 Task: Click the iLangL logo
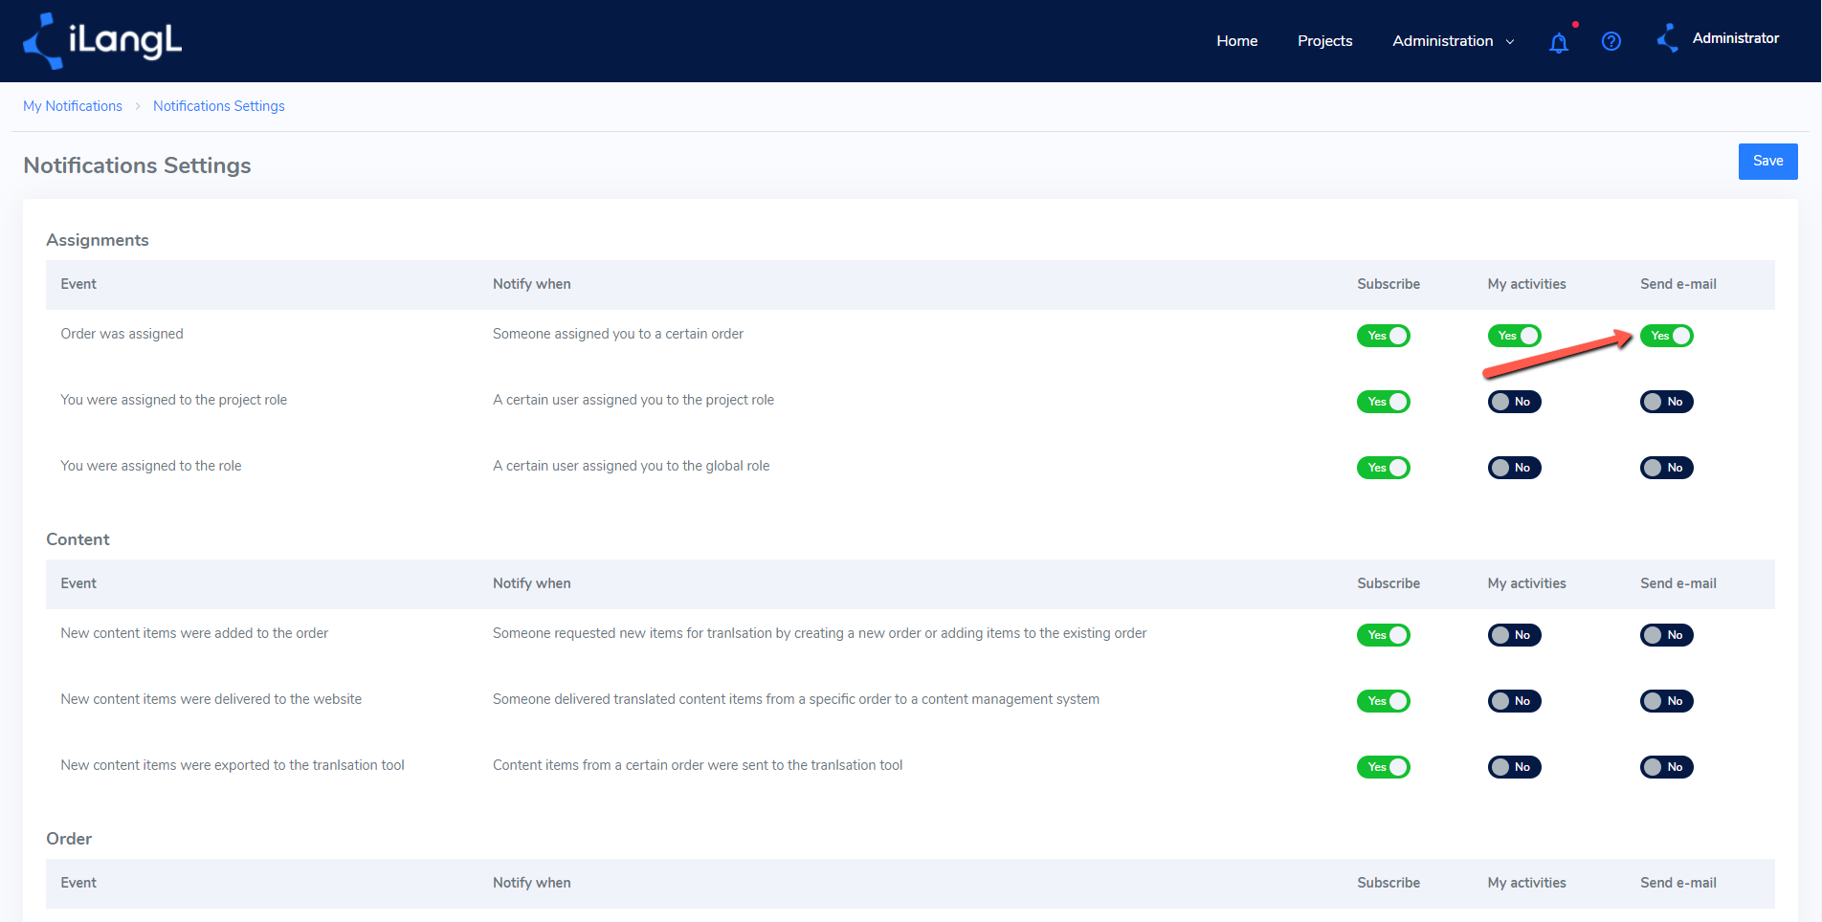click(102, 41)
